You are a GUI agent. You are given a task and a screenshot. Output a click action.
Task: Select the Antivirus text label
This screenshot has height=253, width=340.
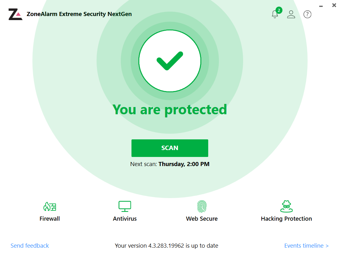tap(125, 219)
